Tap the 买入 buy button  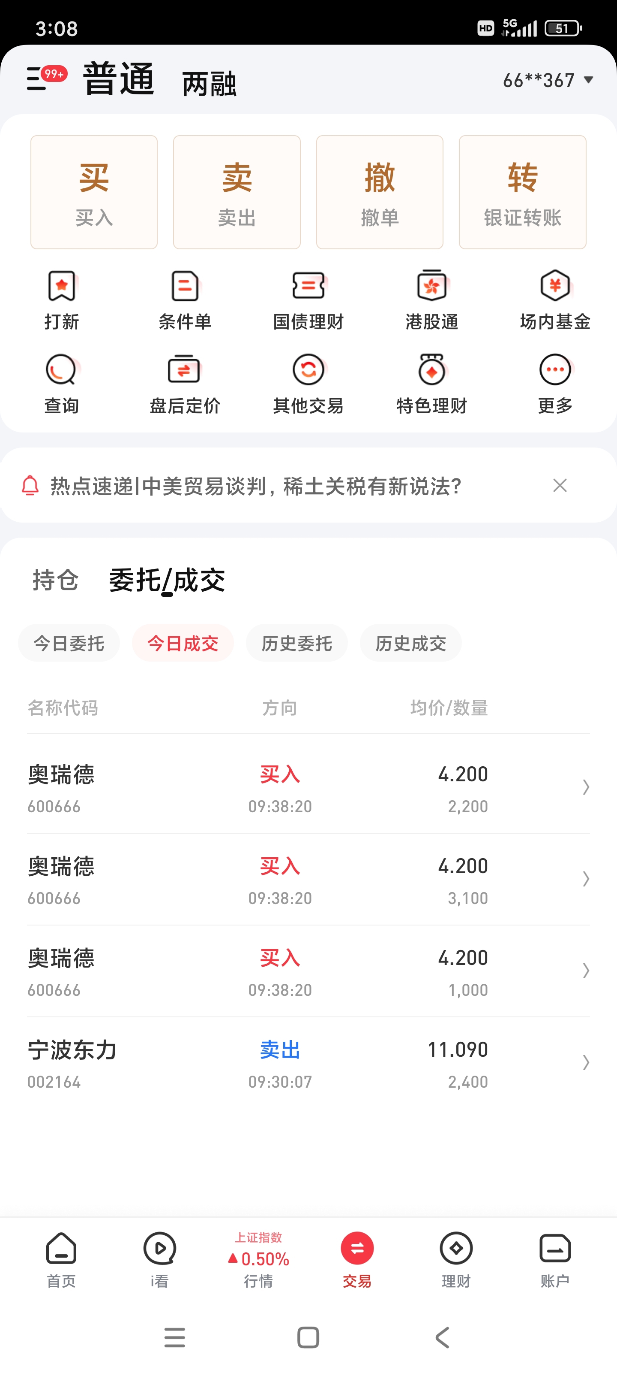(94, 192)
